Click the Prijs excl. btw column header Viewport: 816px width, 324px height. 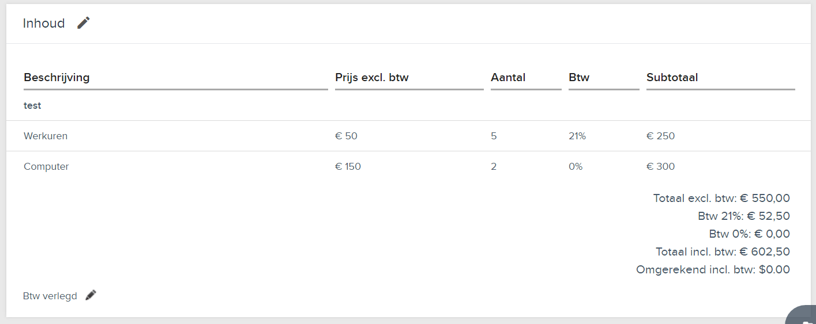click(x=371, y=77)
